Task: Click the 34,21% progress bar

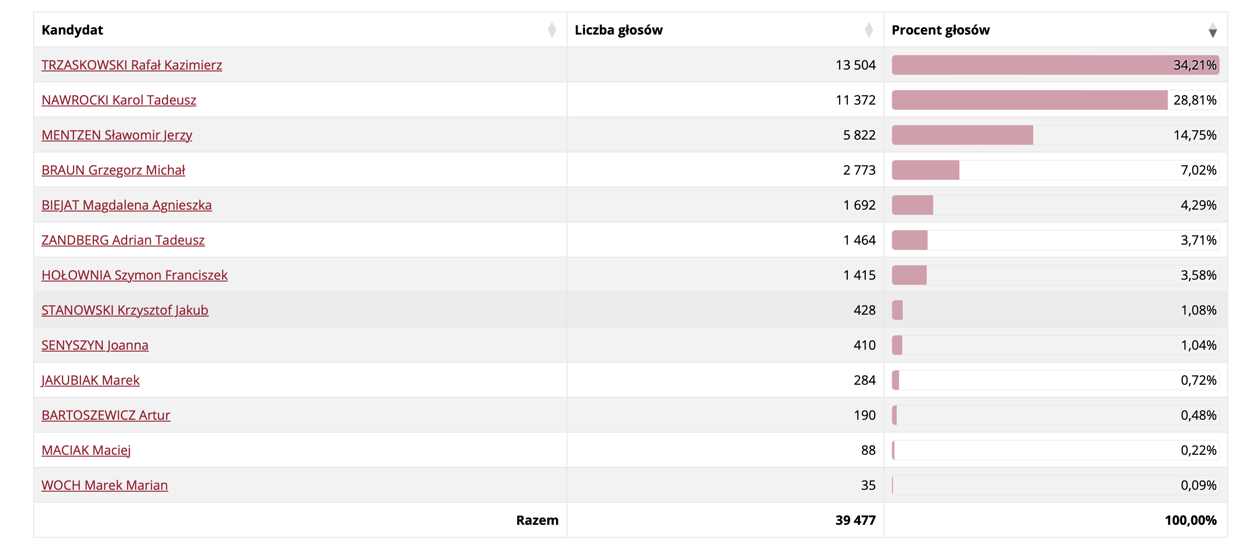Action: (1055, 65)
